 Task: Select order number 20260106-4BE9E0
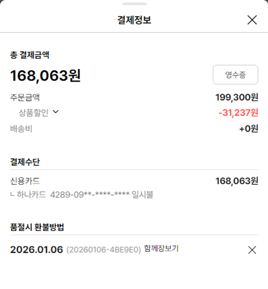(x=104, y=250)
